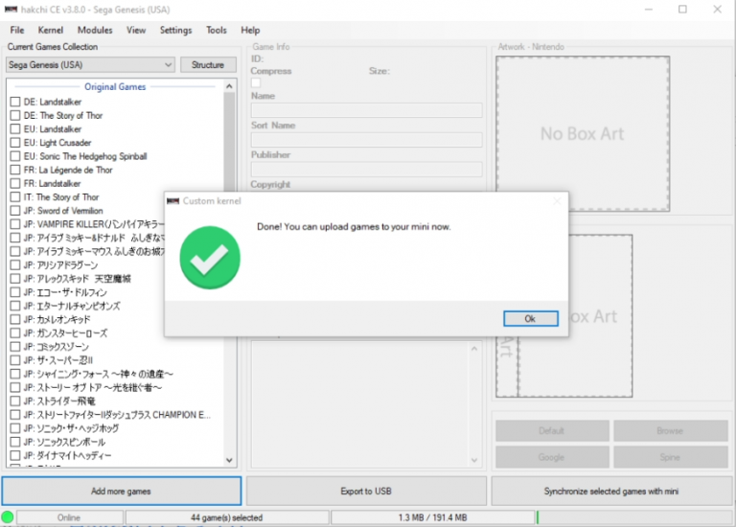736x527 pixels.
Task: Open the Modules menu
Action: tap(95, 30)
